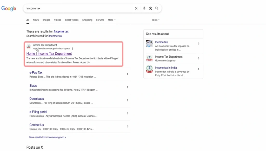This screenshot has height=151, width=266.
Task: Expand the Contact Us sitelink chevron
Action: click(127, 126)
